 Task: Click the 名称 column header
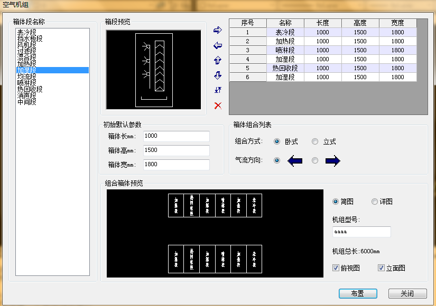[285, 23]
